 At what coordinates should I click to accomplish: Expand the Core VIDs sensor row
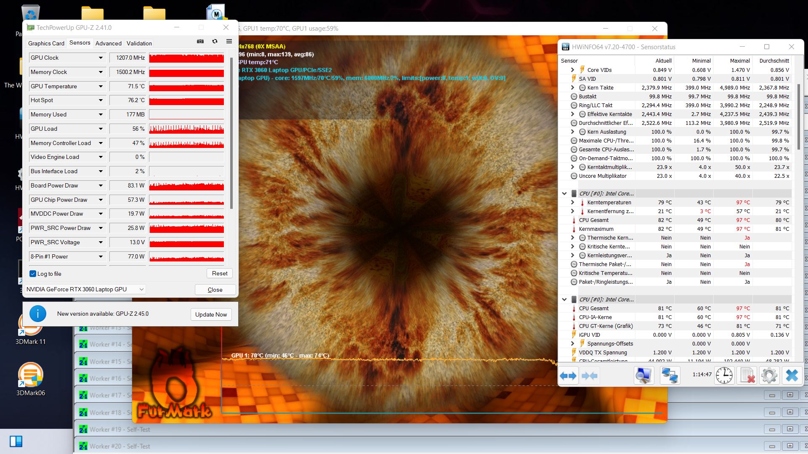572,70
